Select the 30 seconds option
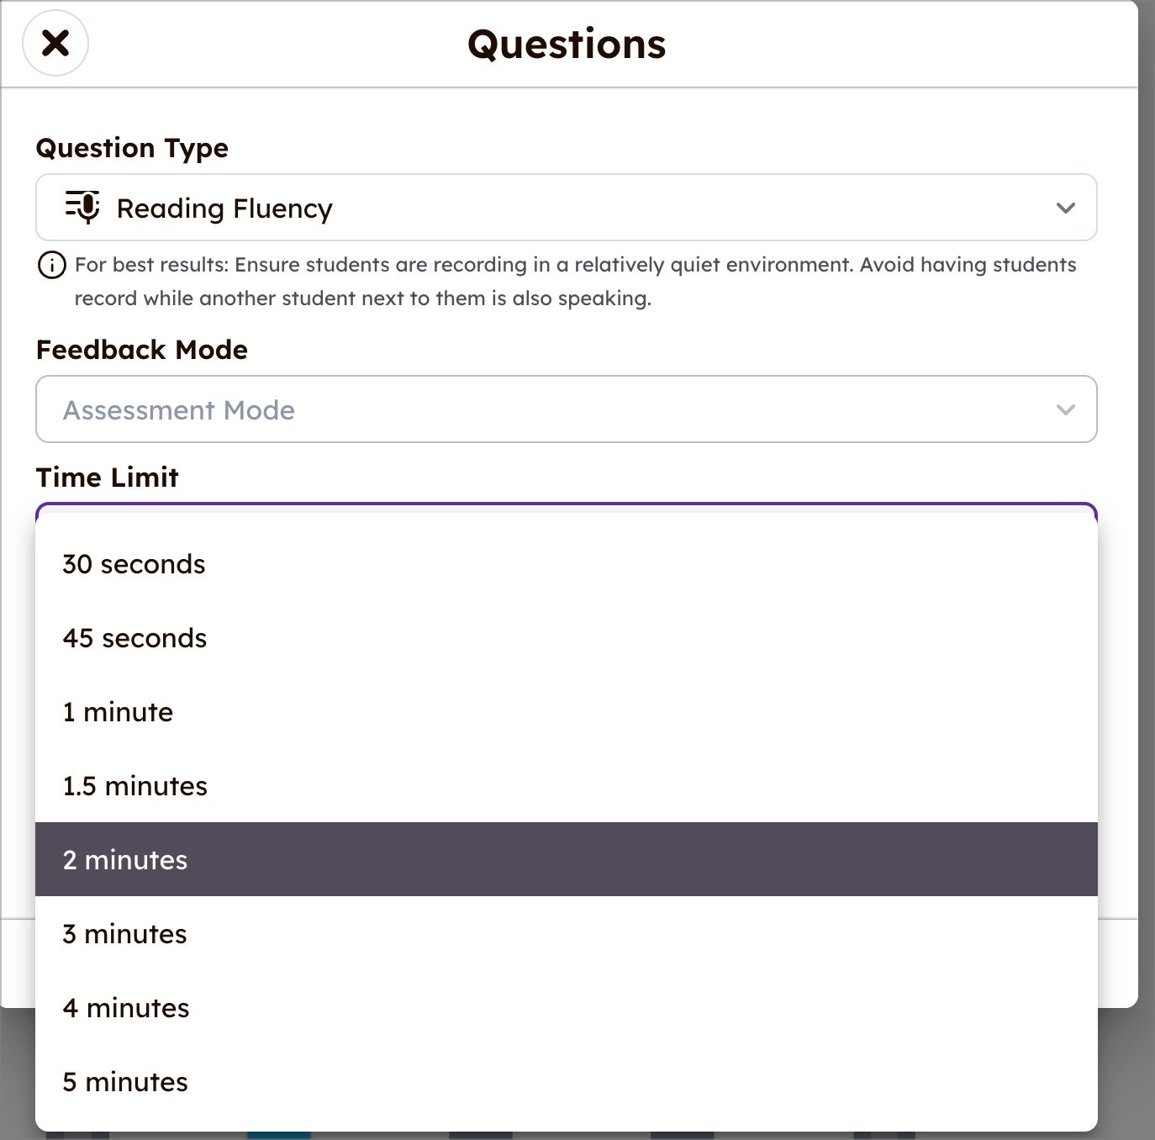1155x1140 pixels. [x=134, y=564]
